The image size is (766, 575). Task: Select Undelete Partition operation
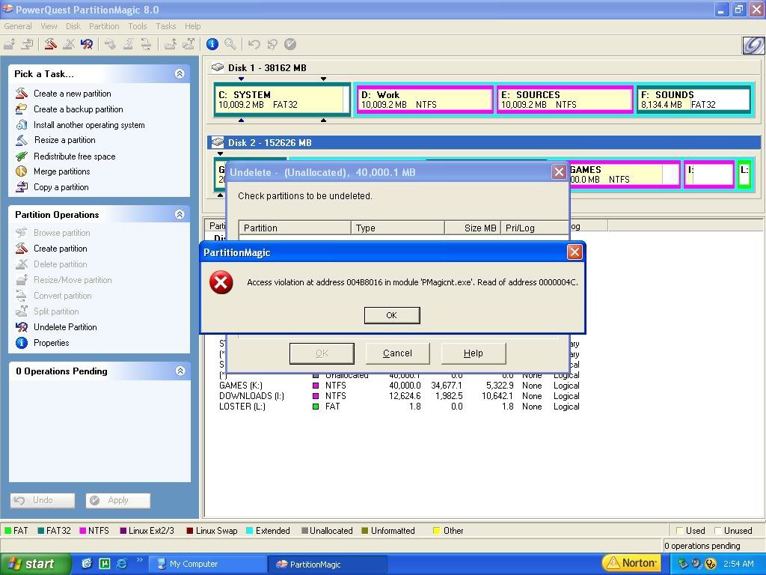(x=65, y=327)
